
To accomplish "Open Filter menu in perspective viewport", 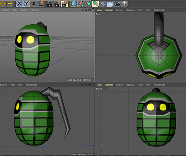I will click(16, 10).
